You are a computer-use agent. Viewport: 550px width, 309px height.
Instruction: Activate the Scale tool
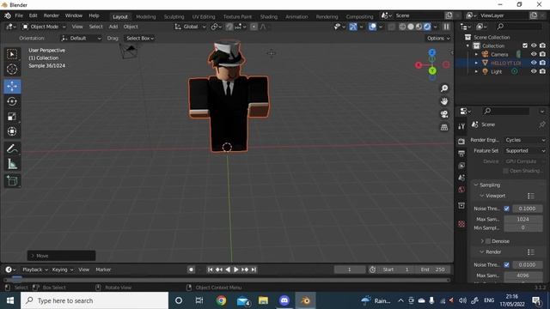12,117
